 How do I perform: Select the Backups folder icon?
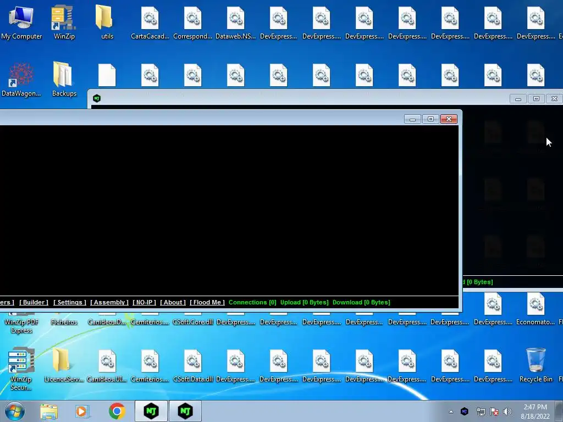click(64, 79)
